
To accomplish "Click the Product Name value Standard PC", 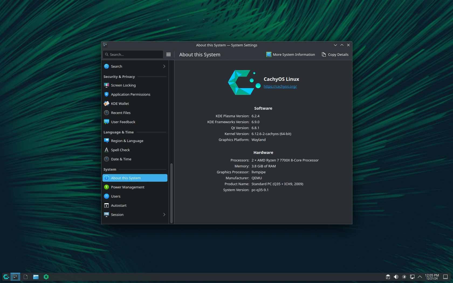I will 277,184.
